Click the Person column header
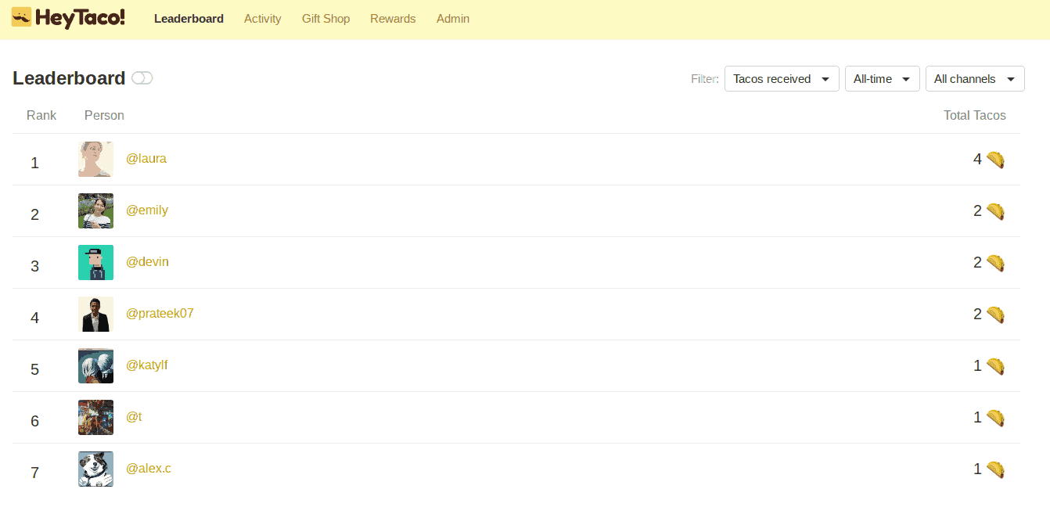Image resolution: width=1050 pixels, height=525 pixels. click(x=104, y=115)
